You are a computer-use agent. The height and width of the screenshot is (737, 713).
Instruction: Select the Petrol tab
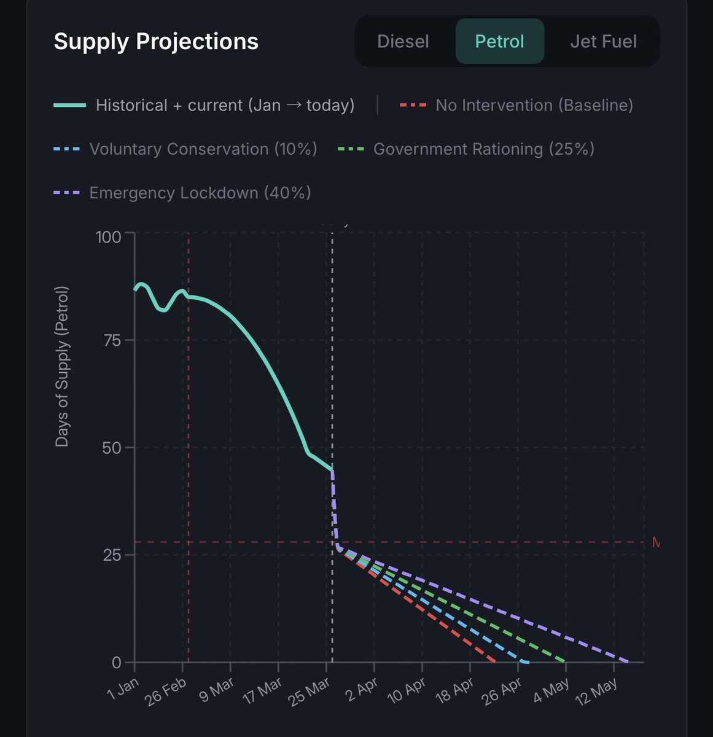(499, 42)
